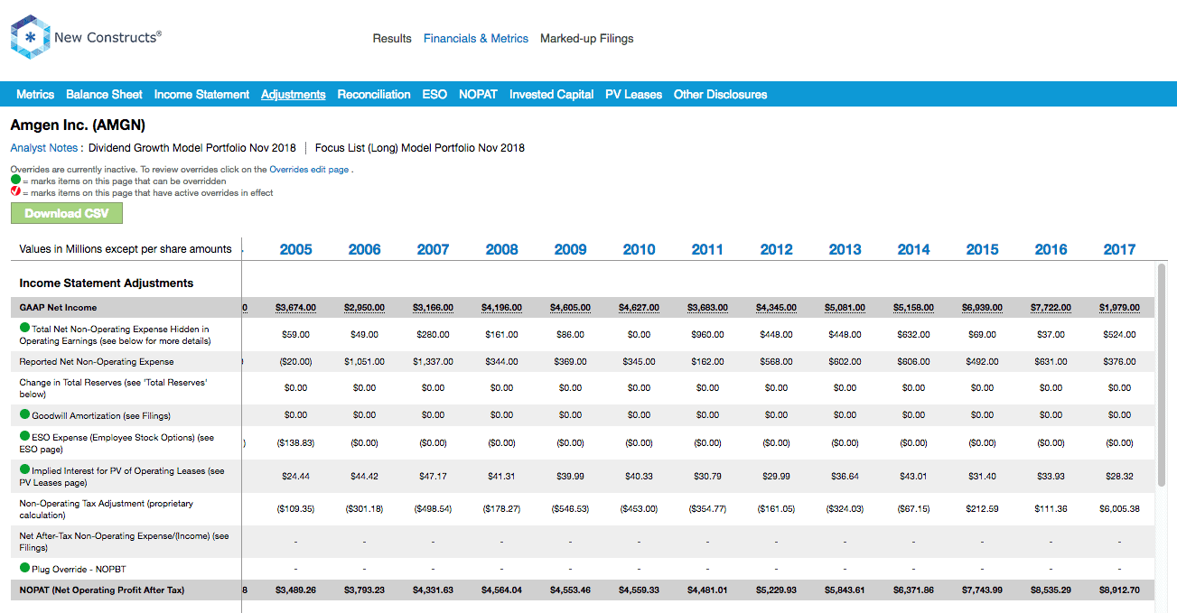This screenshot has height=613, width=1177.
Task: Click GAAP Net Income value $3,674.00 for 2005
Action: pos(296,308)
